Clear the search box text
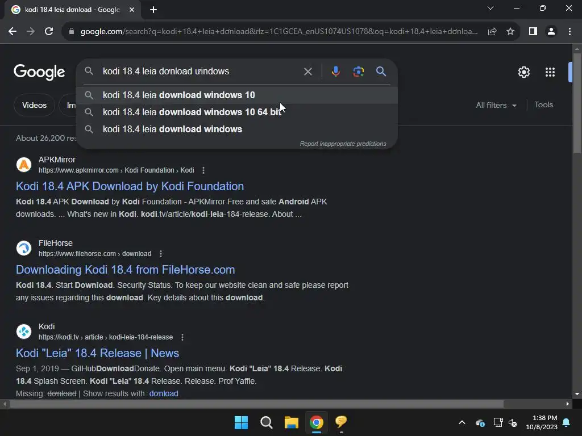The width and height of the screenshot is (582, 436). [x=307, y=72]
